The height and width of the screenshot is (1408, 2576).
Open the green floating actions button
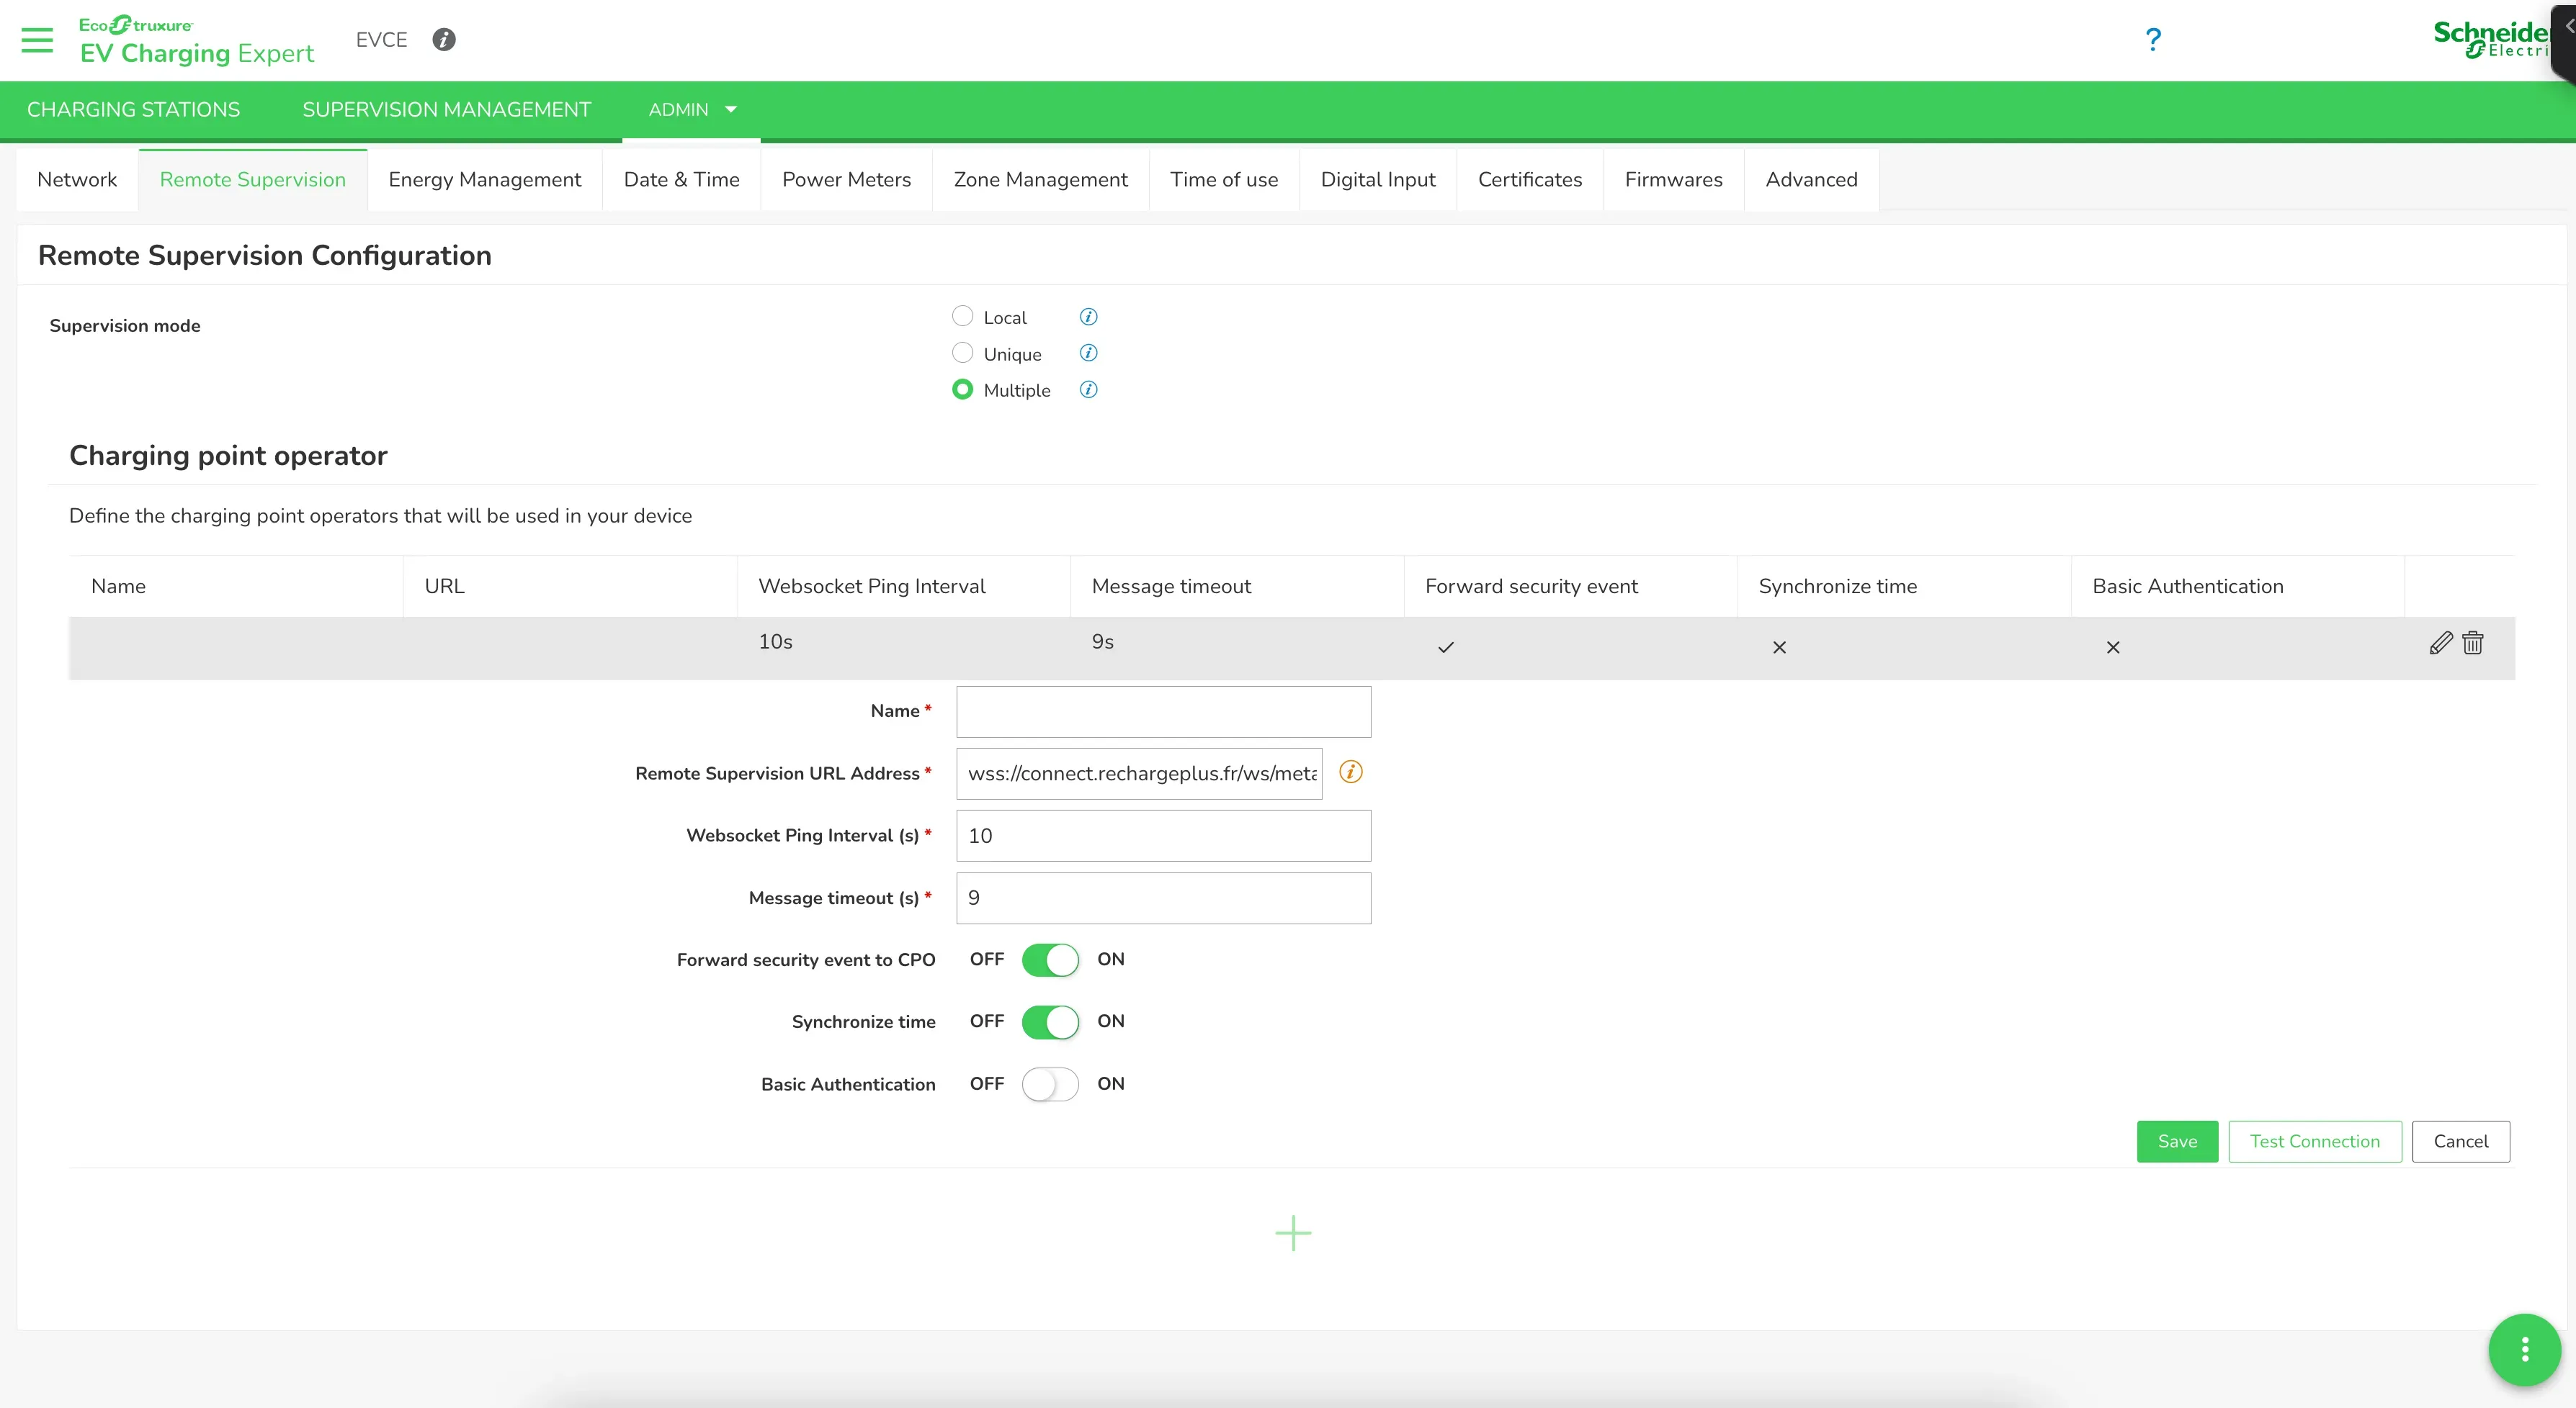click(2524, 1350)
